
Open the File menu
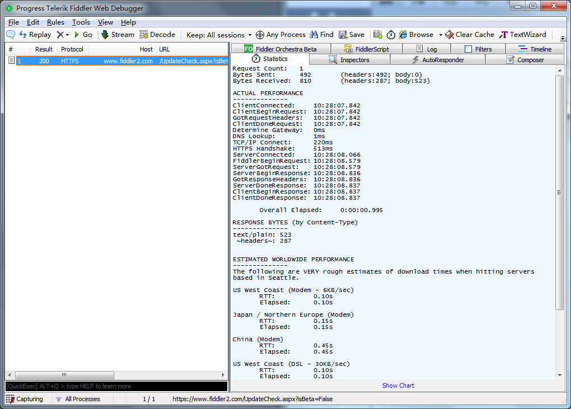tap(13, 22)
